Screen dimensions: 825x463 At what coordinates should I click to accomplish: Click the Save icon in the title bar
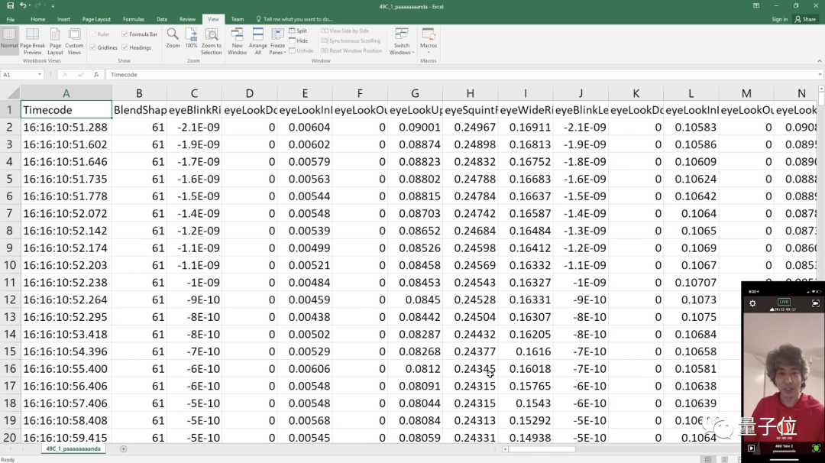coord(10,6)
